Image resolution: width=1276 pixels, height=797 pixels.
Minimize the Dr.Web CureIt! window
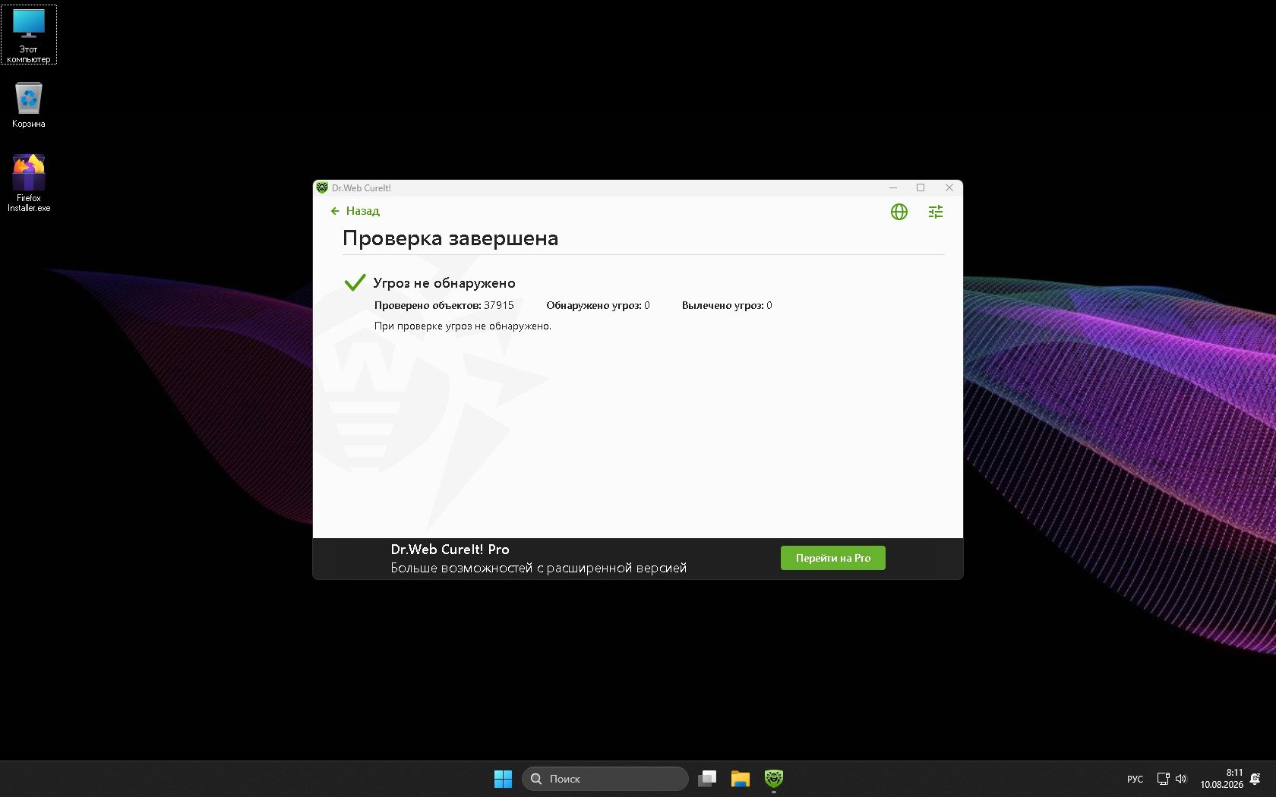click(893, 187)
